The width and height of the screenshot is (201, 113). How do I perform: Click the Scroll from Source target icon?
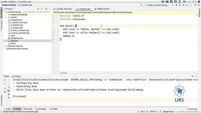pos(38,9)
